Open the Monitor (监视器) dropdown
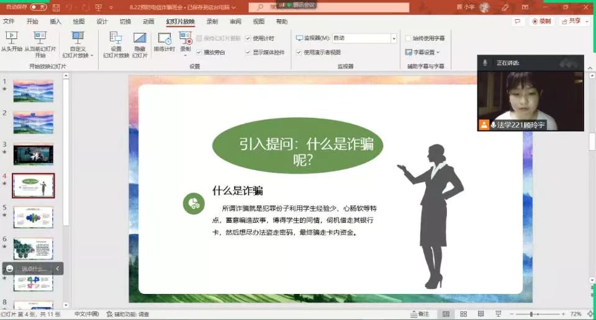 [394, 38]
